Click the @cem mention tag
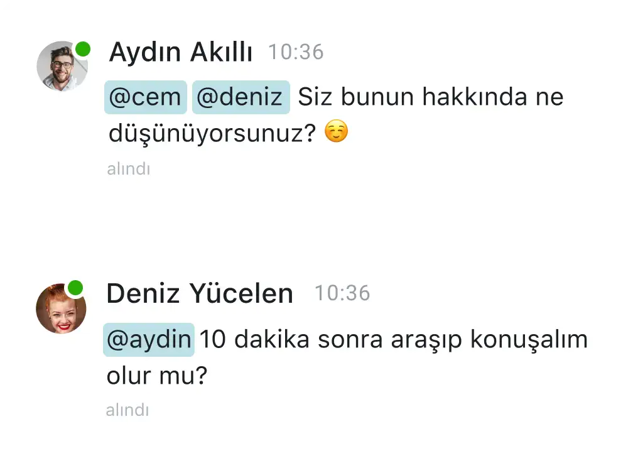This screenshot has height=451, width=633. pos(145,97)
